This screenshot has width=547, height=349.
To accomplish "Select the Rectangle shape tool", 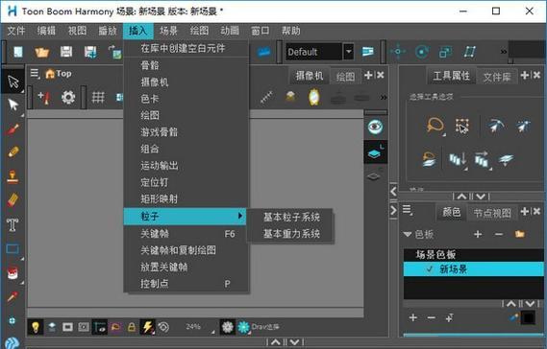I will 12,248.
